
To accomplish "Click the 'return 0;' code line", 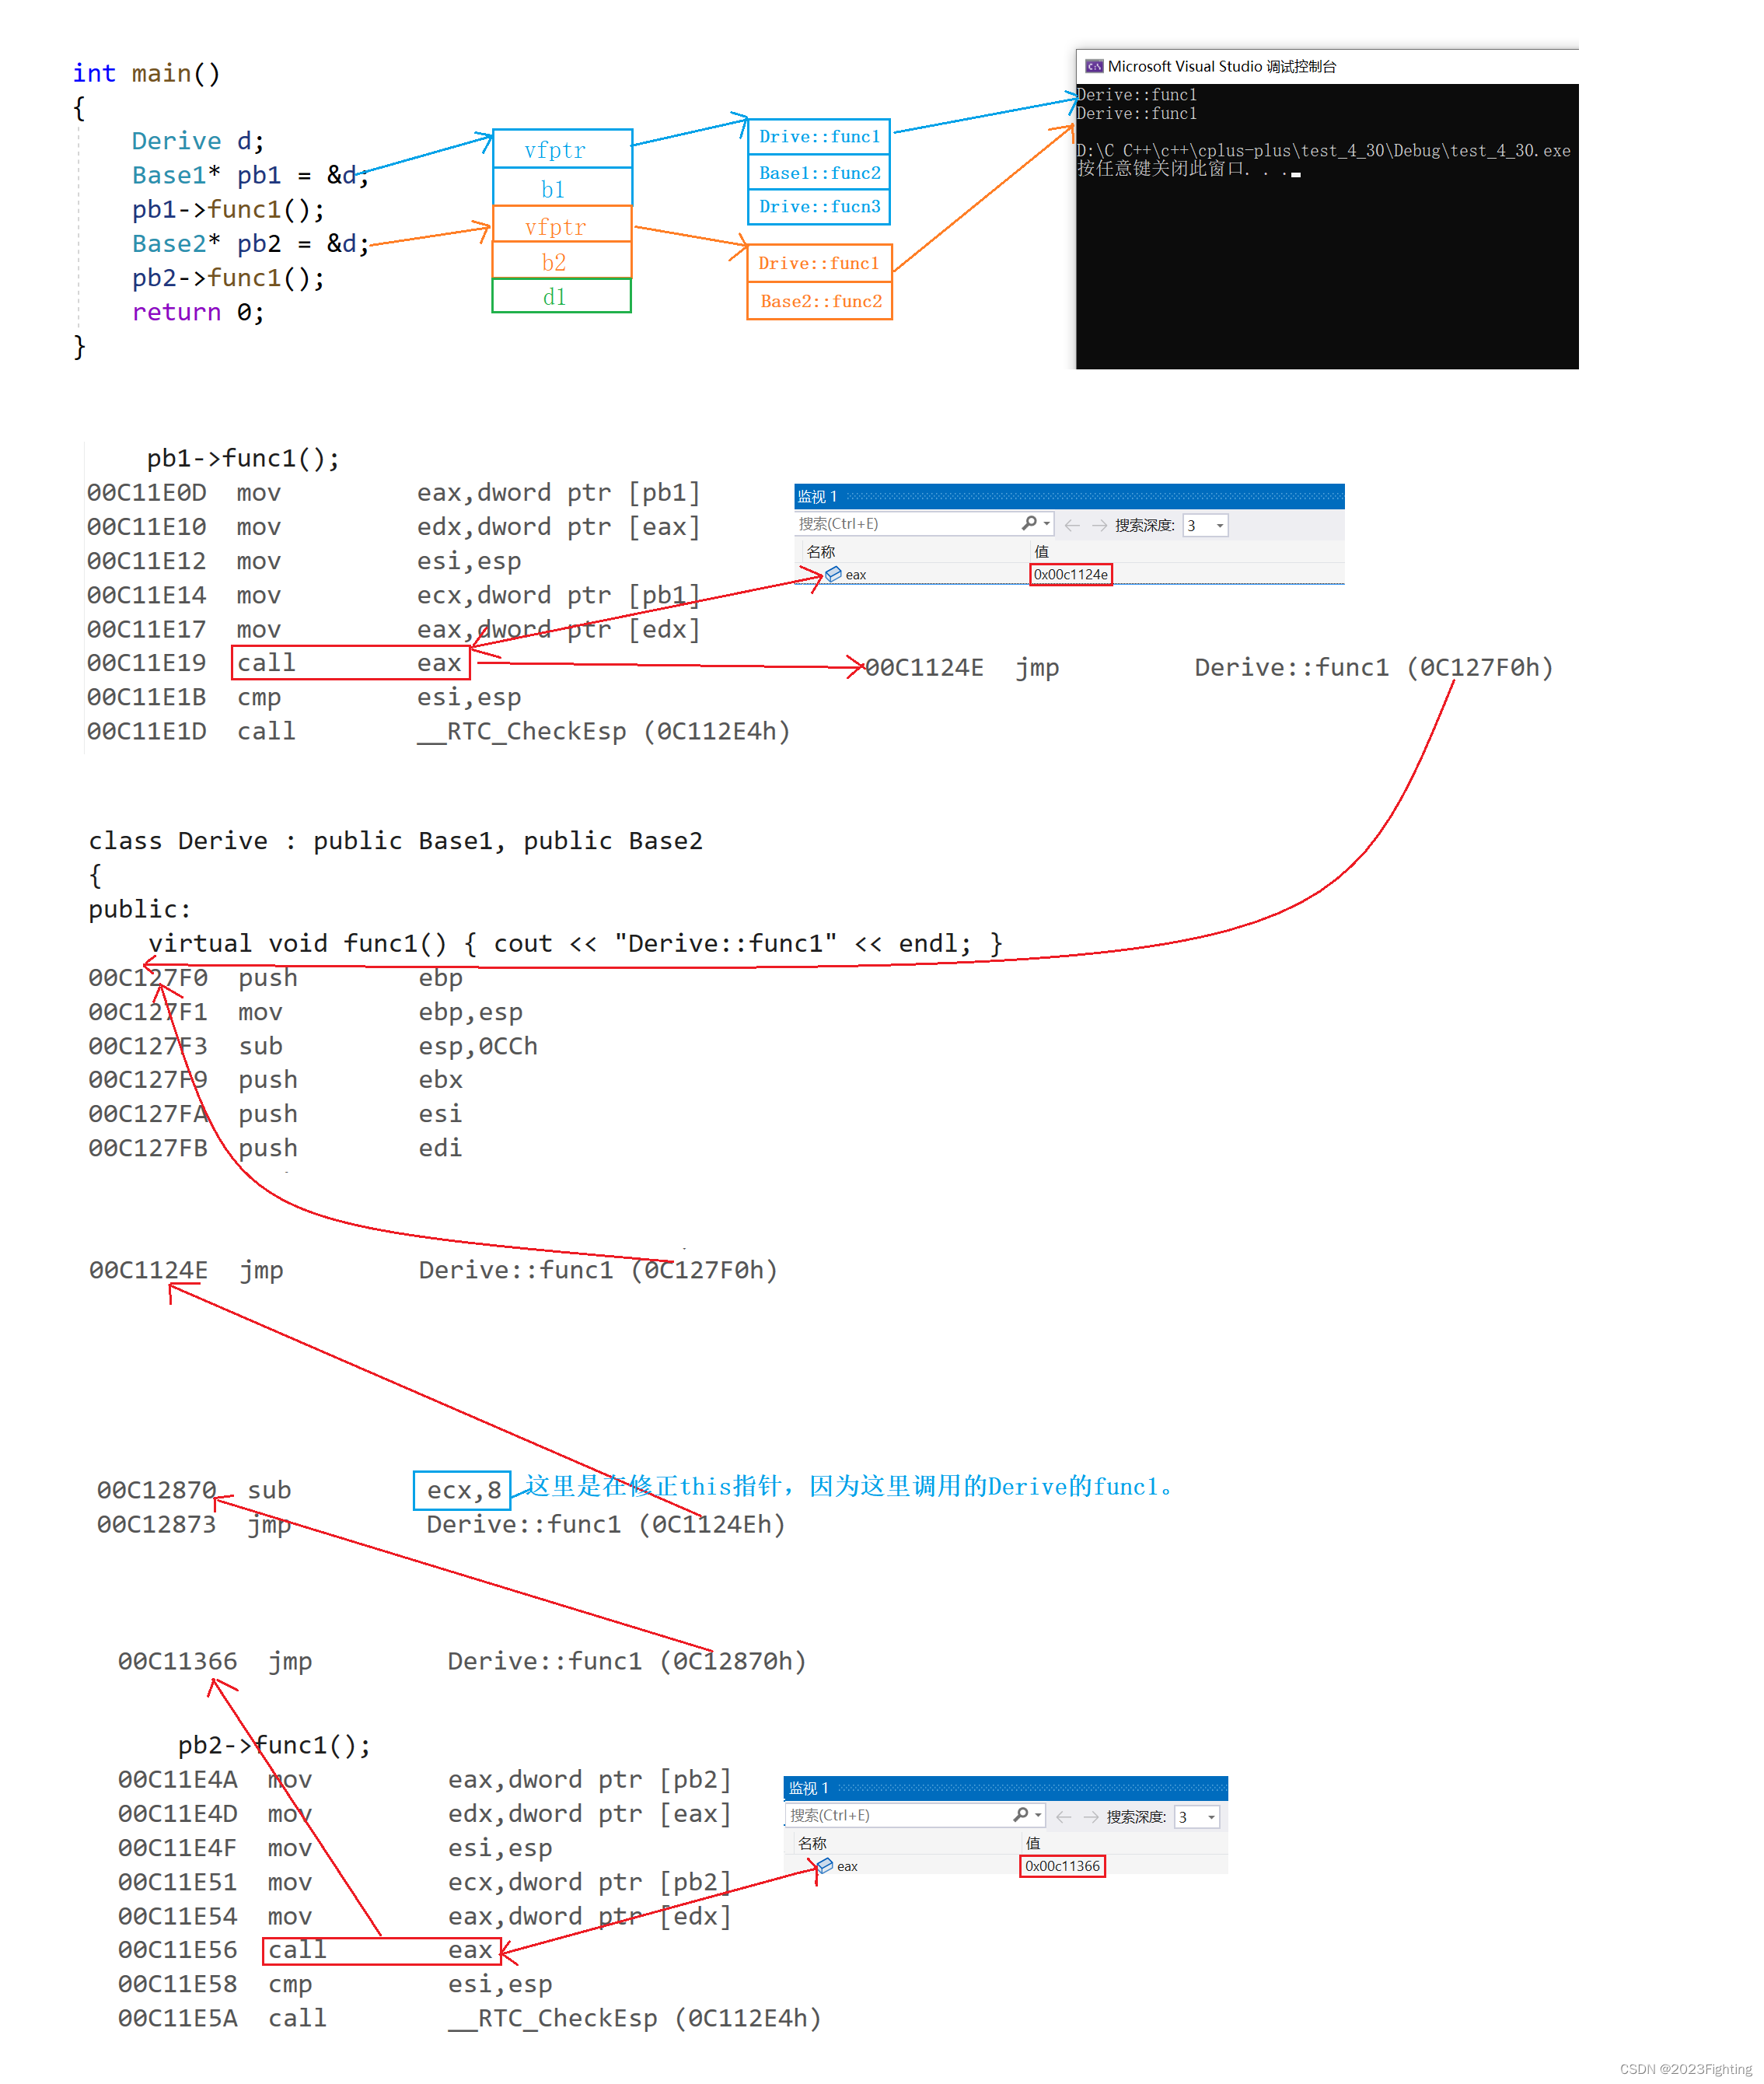I will [197, 312].
